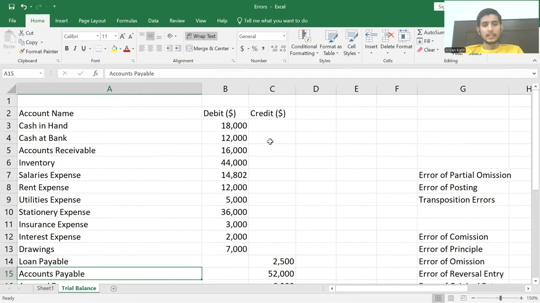Open the font size dropdown
The width and height of the screenshot is (540, 303).
[116, 37]
